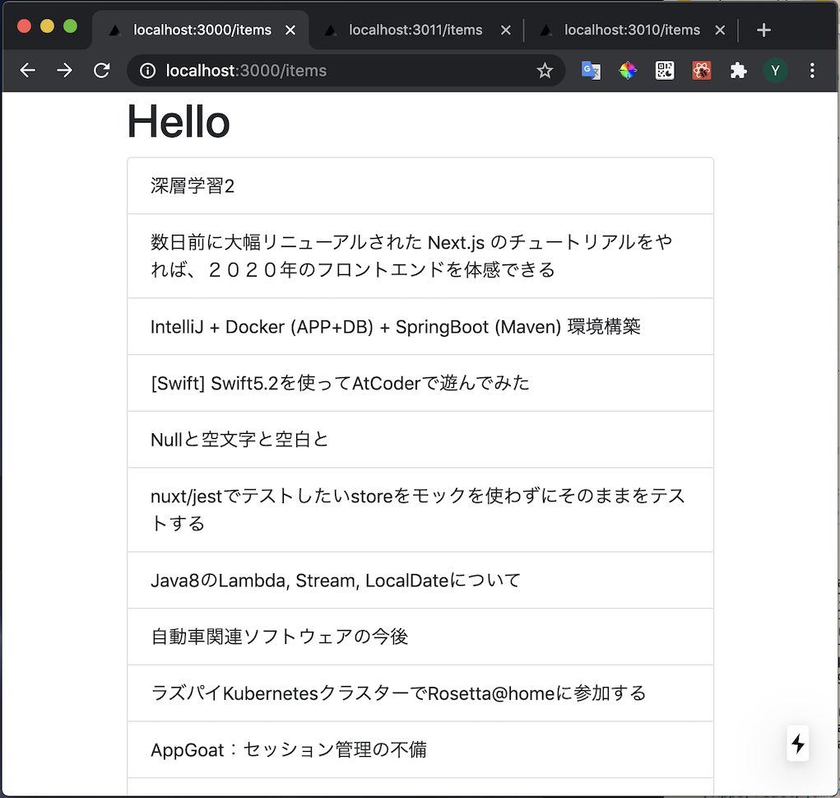Open Google Translate extension icon

[x=591, y=70]
